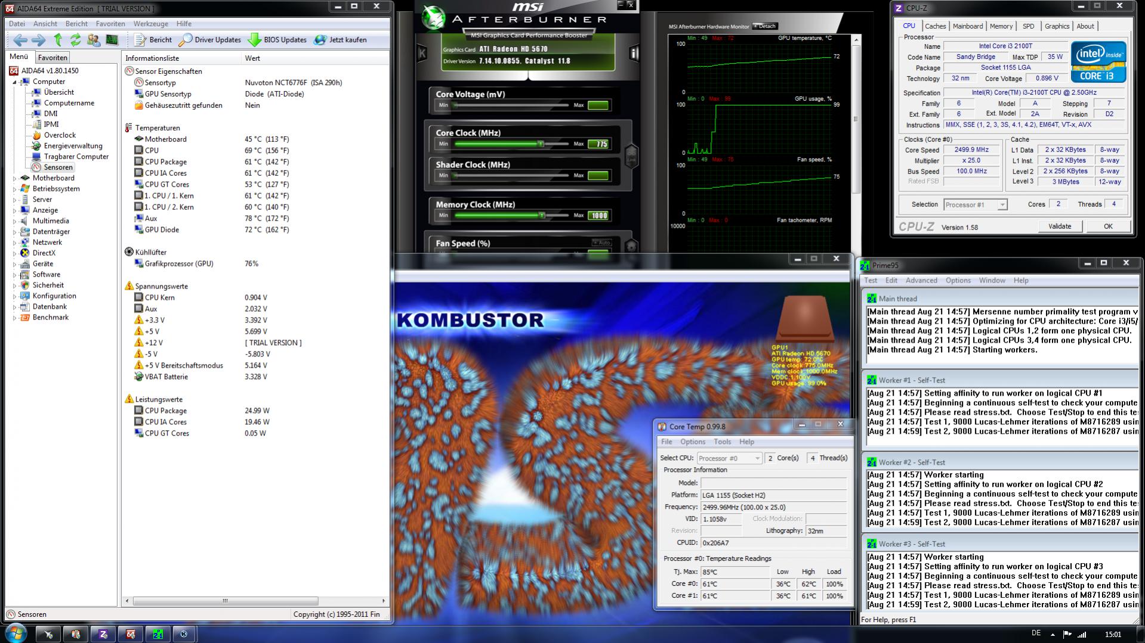Click the AIDA64 taskbar icon
This screenshot has width=1145, height=643.
pos(130,634)
